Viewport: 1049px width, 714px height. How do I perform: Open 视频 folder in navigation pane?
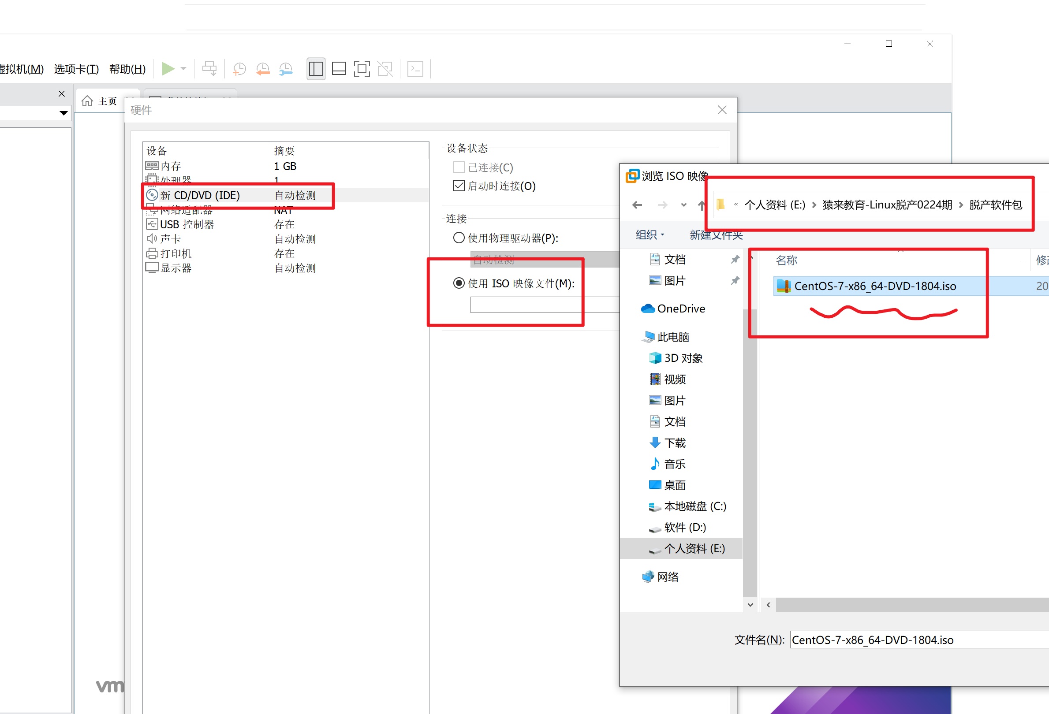[668, 379]
